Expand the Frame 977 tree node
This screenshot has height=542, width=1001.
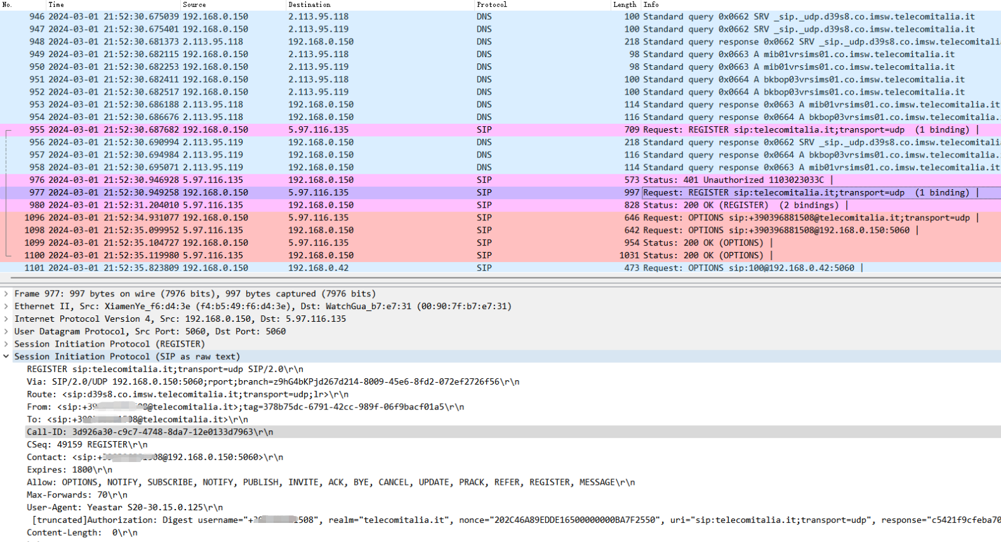point(6,294)
